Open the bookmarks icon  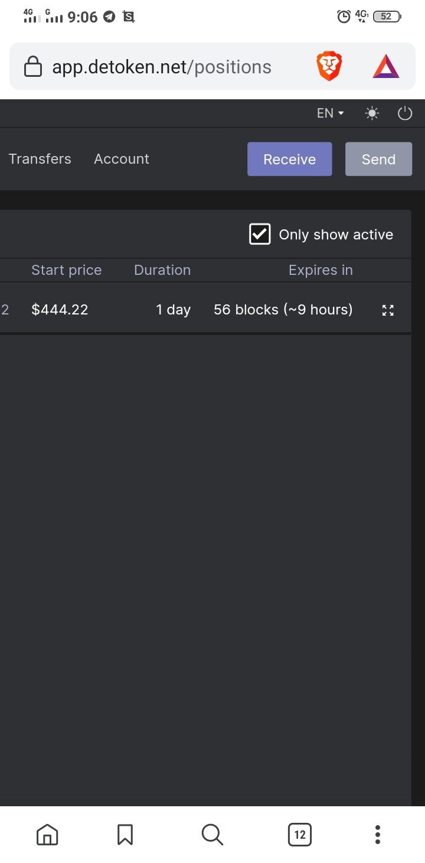[125, 835]
